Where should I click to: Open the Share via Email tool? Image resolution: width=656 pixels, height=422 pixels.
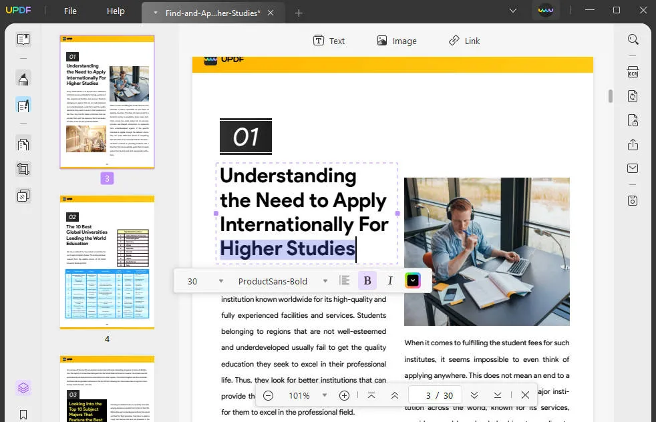coord(633,168)
